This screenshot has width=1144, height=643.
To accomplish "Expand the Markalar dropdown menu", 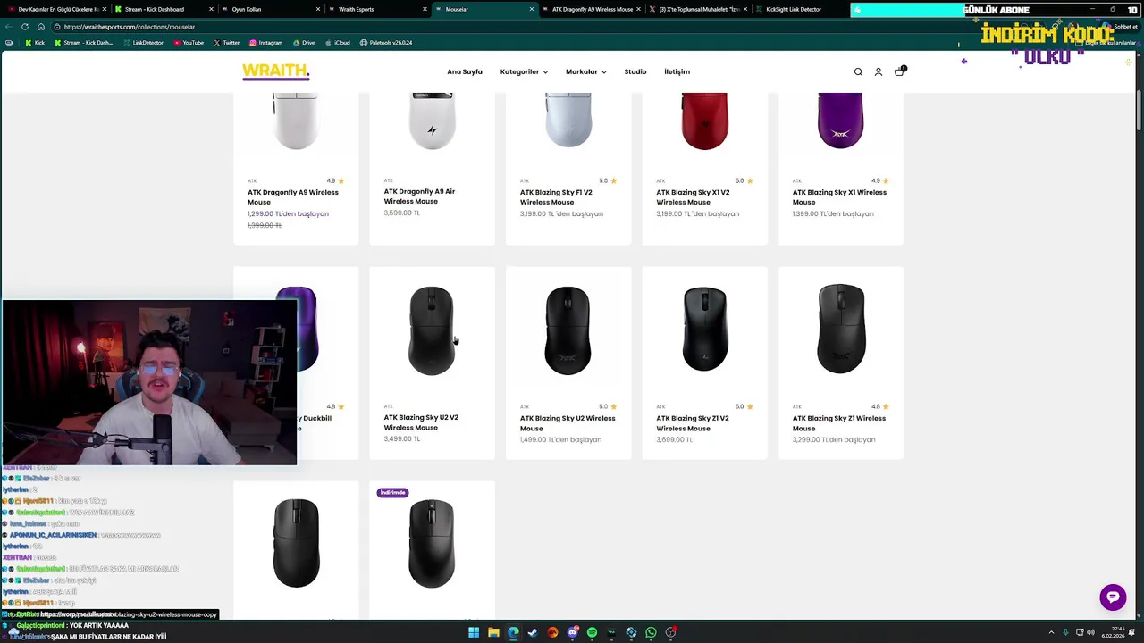I will coord(586,71).
